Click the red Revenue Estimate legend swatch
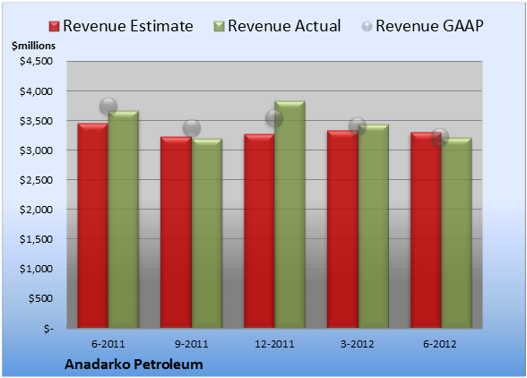The width and height of the screenshot is (527, 378). pos(54,27)
